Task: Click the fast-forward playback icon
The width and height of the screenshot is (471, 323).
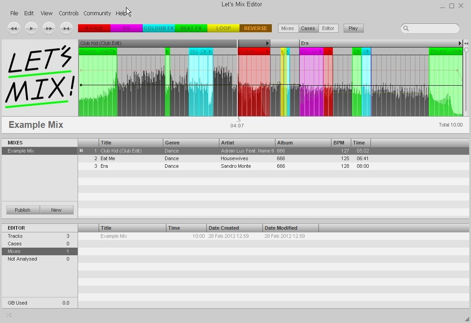Action: (48, 28)
